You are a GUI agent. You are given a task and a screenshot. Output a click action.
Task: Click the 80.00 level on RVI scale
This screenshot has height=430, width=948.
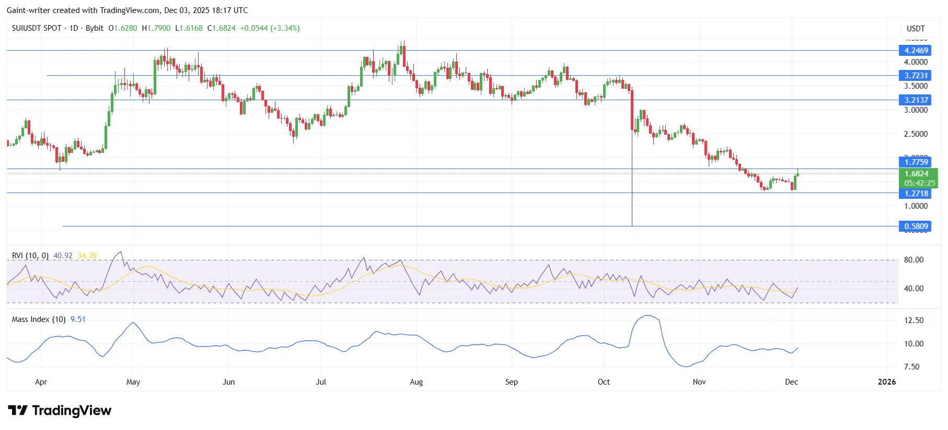click(x=914, y=260)
